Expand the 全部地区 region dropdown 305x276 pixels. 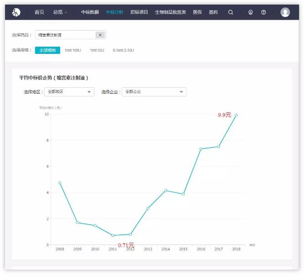point(69,92)
